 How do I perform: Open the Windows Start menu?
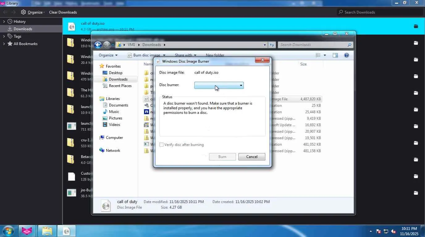8,231
